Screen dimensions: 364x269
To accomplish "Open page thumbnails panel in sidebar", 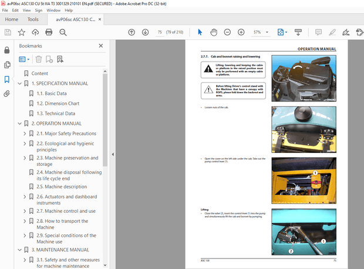I will (x=7, y=64).
